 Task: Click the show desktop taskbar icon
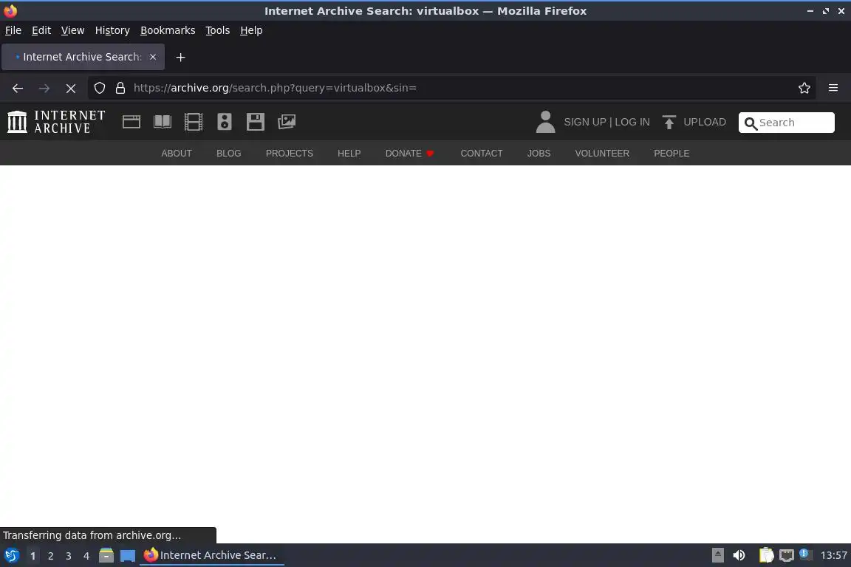tap(128, 556)
